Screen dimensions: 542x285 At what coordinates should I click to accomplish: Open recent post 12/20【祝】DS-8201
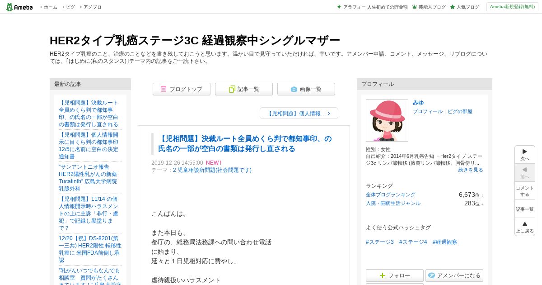pos(89,249)
